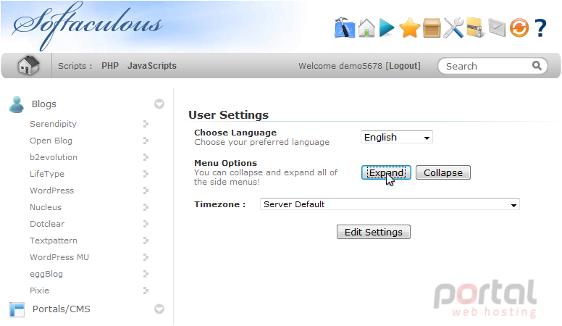This screenshot has height=326, width=562.
Task: Open the Textpattern script link
Action: point(54,241)
